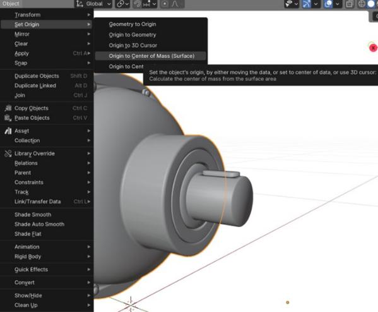Image resolution: width=378 pixels, height=312 pixels.
Task: Toggle the snapping magnet icon
Action: coord(138,4)
